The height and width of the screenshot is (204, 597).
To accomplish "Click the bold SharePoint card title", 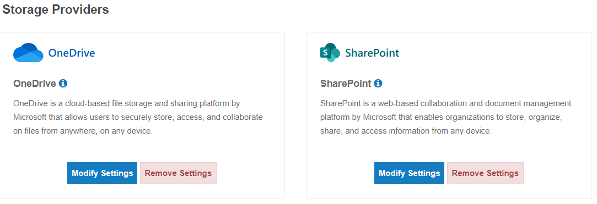I will [x=346, y=84].
